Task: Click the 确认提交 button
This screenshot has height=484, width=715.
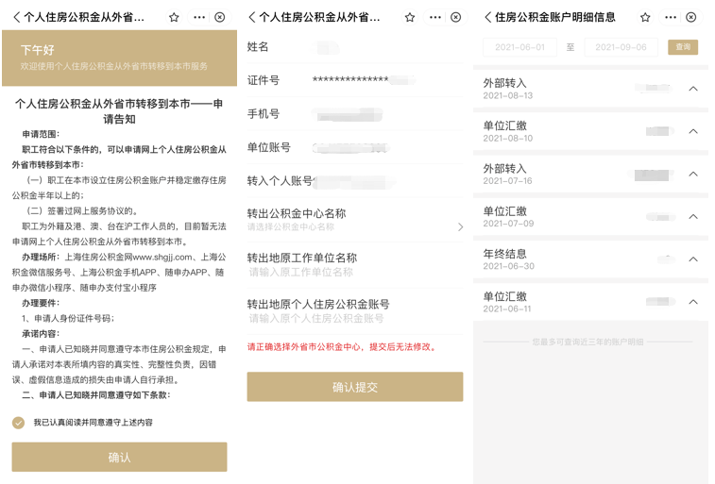Action: (x=355, y=387)
